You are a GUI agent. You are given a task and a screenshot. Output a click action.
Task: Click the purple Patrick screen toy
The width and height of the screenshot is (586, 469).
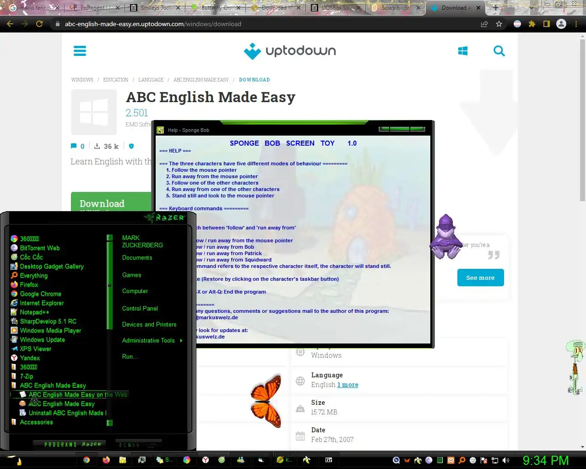(x=445, y=237)
